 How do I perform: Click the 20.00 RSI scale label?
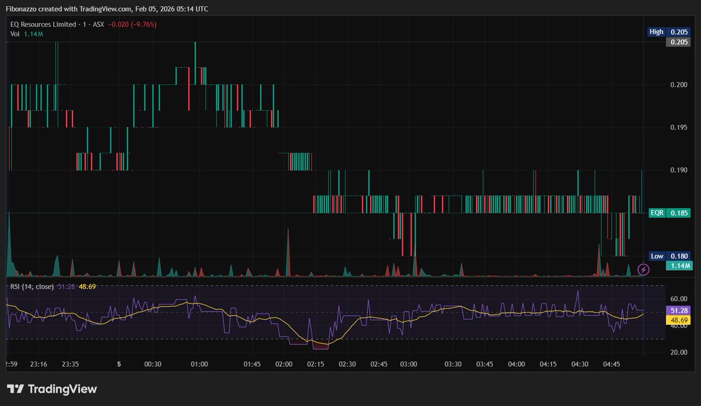pos(679,352)
